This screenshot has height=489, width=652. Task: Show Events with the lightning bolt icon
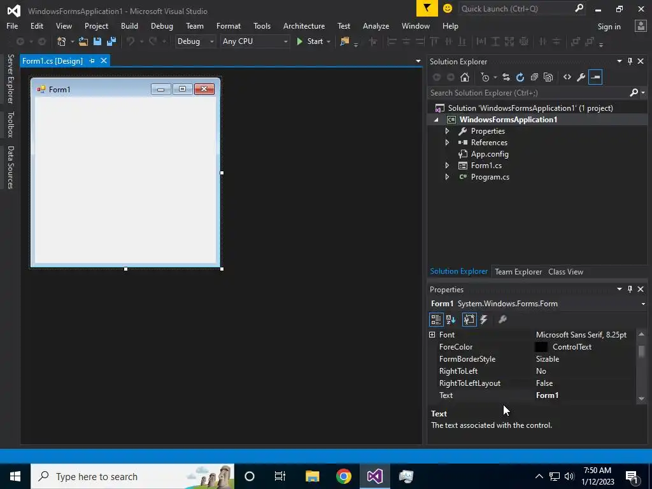pos(484,320)
